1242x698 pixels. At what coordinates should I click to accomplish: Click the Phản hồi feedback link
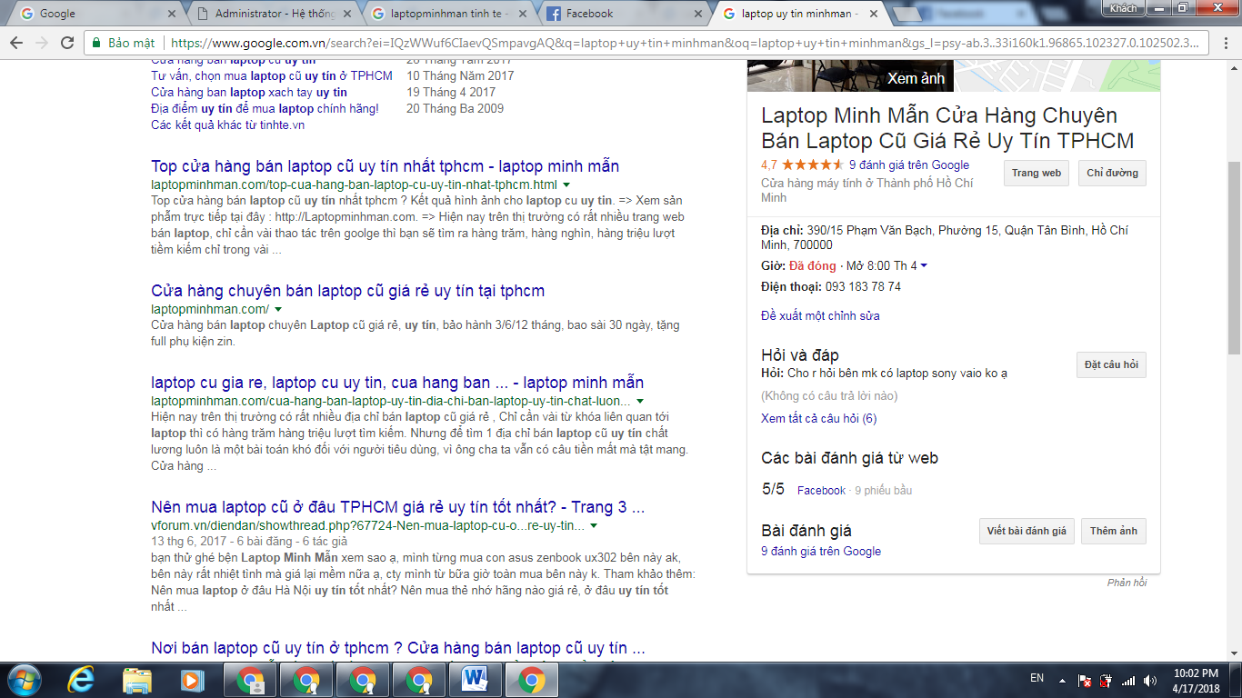(x=1127, y=583)
